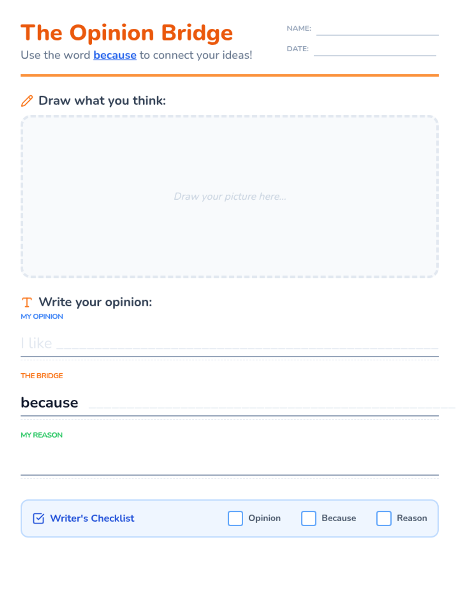
Task: Select the 'Draw what you think:' heading
Action: [x=102, y=101]
